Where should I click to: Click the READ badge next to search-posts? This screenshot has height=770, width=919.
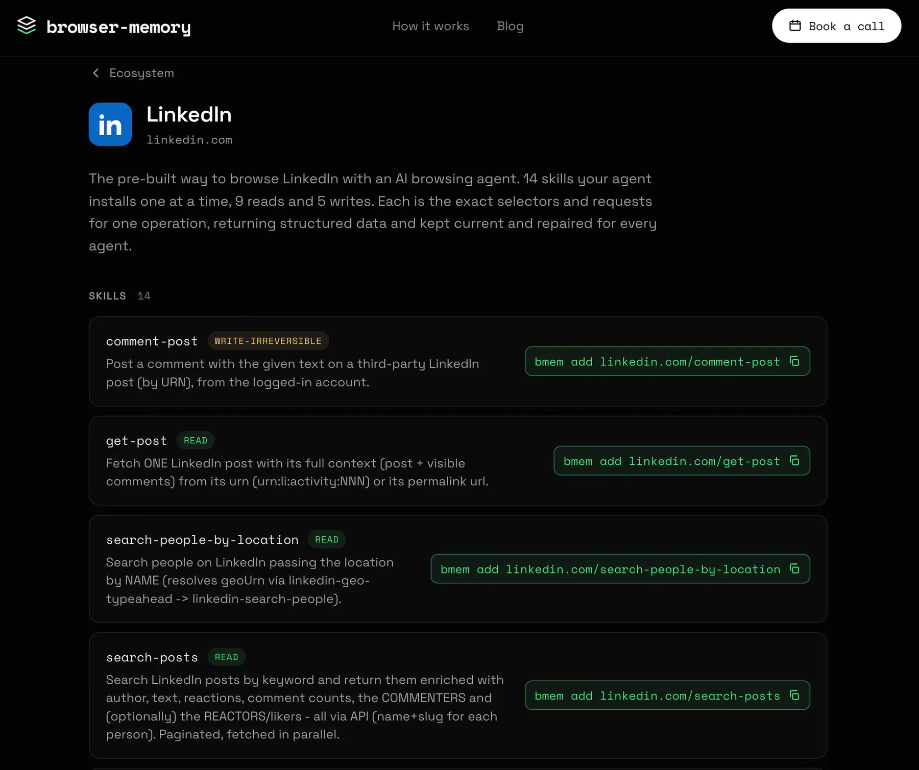tap(226, 657)
